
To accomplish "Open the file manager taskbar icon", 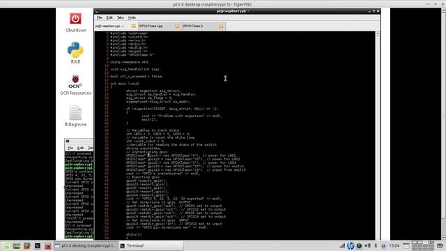I will pyautogui.click(x=17, y=246).
